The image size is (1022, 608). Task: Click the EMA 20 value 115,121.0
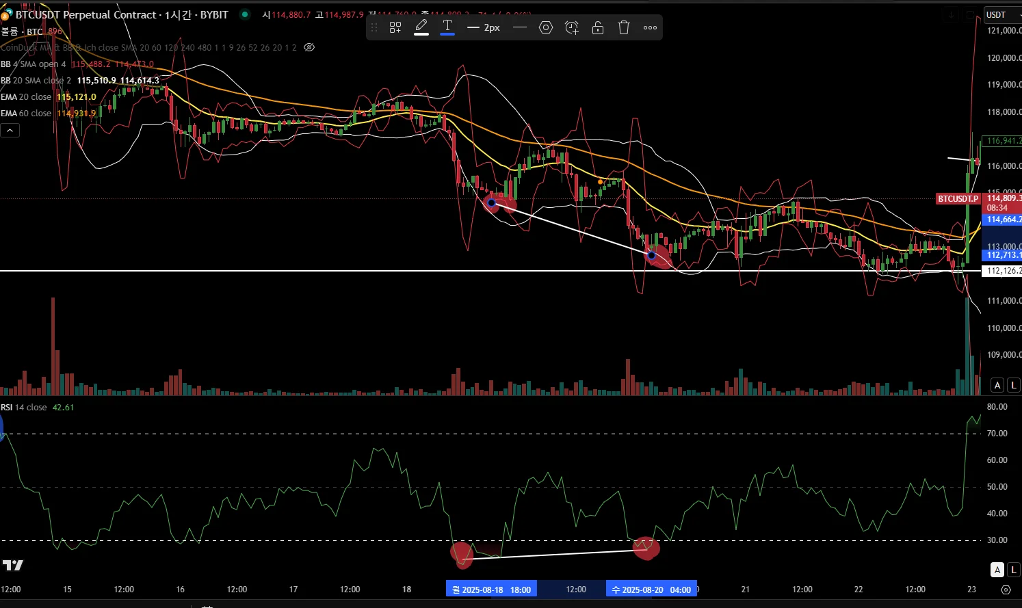click(77, 97)
